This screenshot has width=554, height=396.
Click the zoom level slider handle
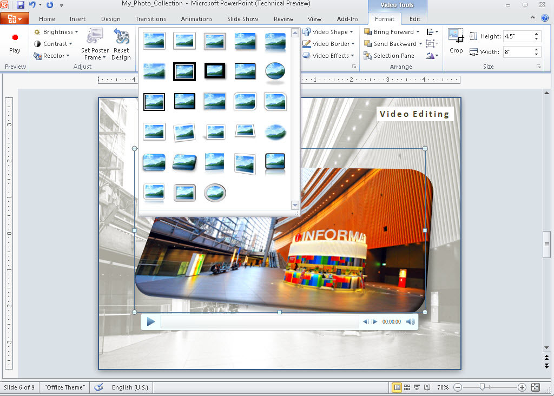click(482, 387)
